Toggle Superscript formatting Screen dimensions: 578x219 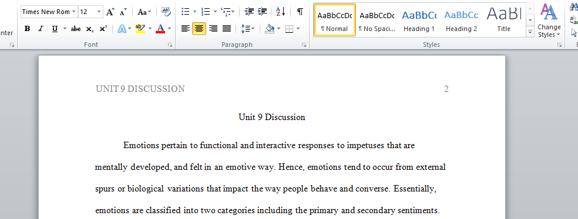pyautogui.click(x=103, y=29)
